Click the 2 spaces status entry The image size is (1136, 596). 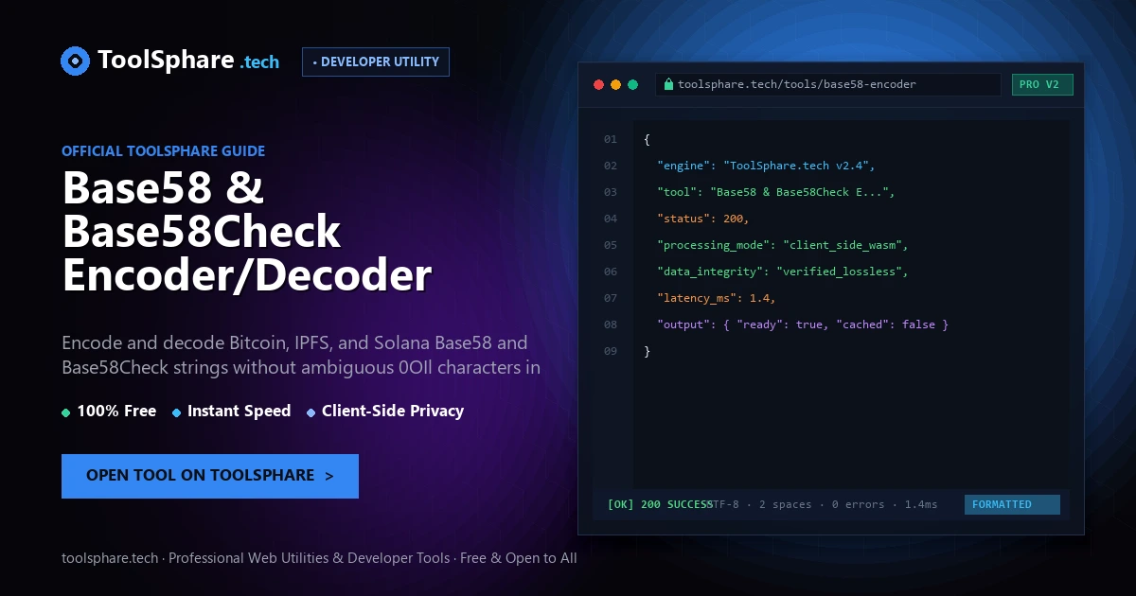tap(786, 504)
